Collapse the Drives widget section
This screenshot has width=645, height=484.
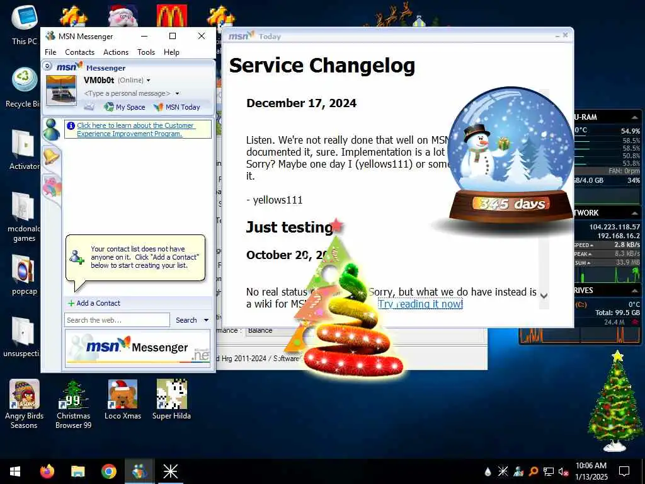(x=634, y=291)
